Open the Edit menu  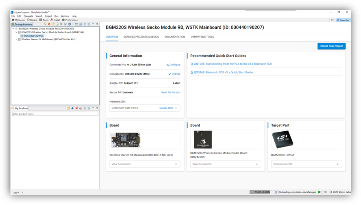19,16
